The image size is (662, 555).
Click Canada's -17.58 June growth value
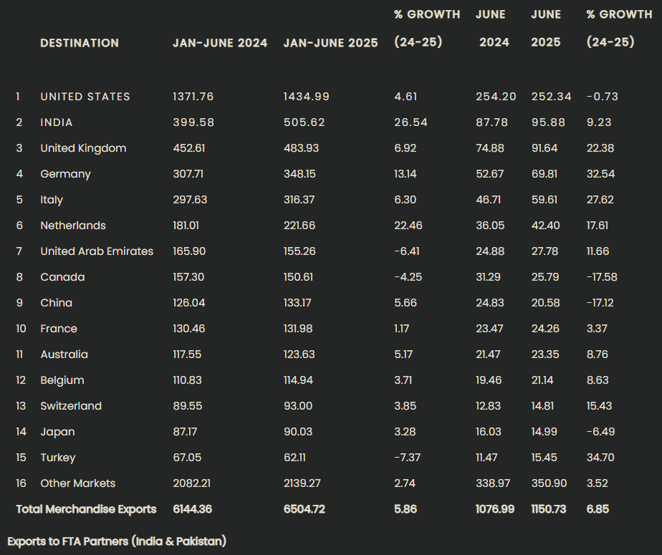(602, 277)
